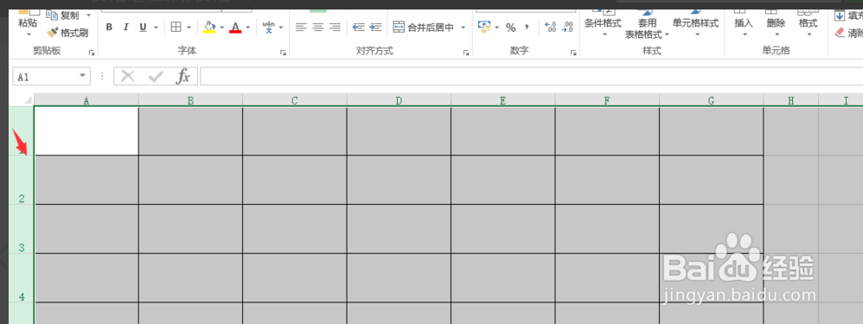The width and height of the screenshot is (863, 324).
Task: Open font color dropdown arrow
Action: point(247,27)
